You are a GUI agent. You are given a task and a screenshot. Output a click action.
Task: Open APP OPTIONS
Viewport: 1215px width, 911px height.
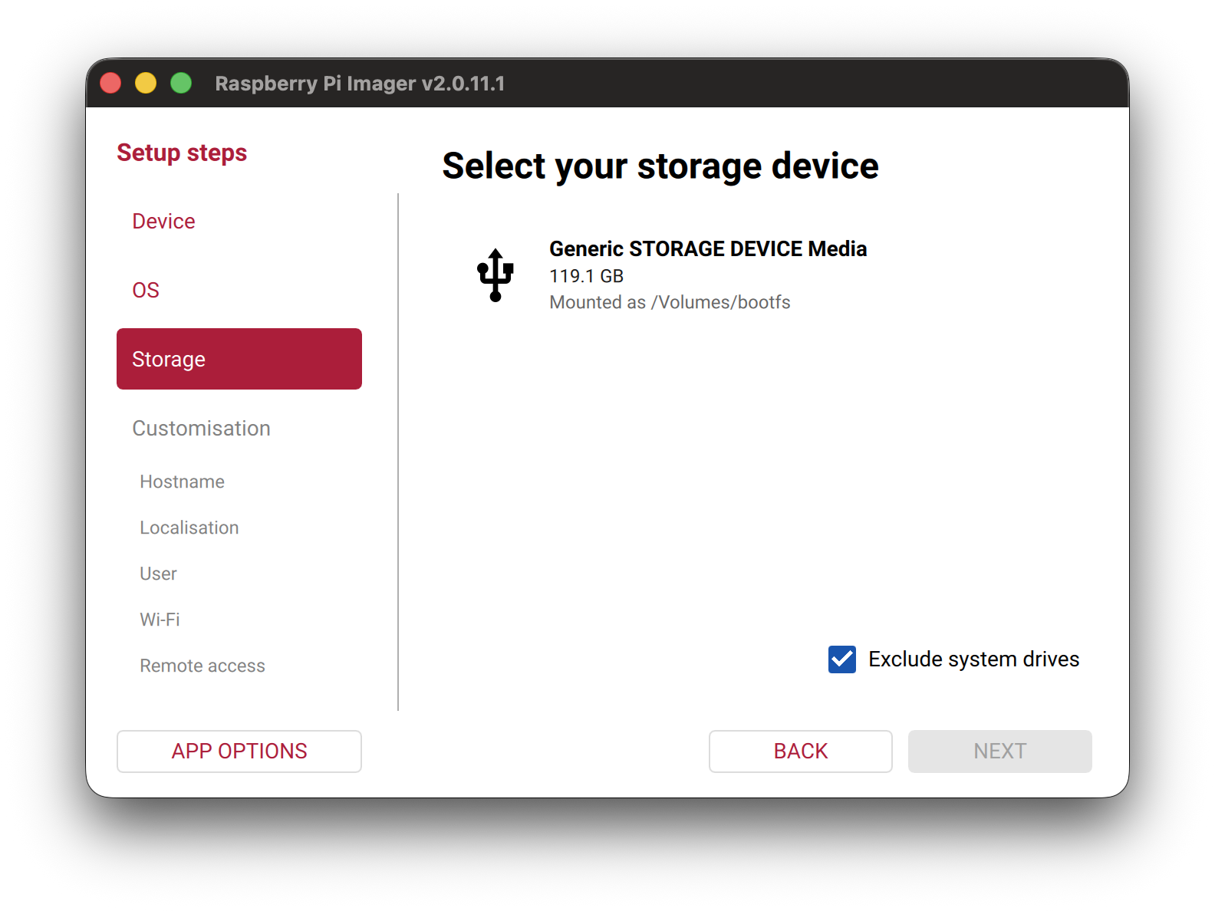coord(239,751)
